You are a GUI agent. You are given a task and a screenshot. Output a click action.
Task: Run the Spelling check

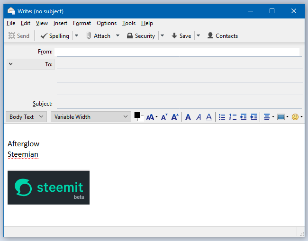click(55, 36)
